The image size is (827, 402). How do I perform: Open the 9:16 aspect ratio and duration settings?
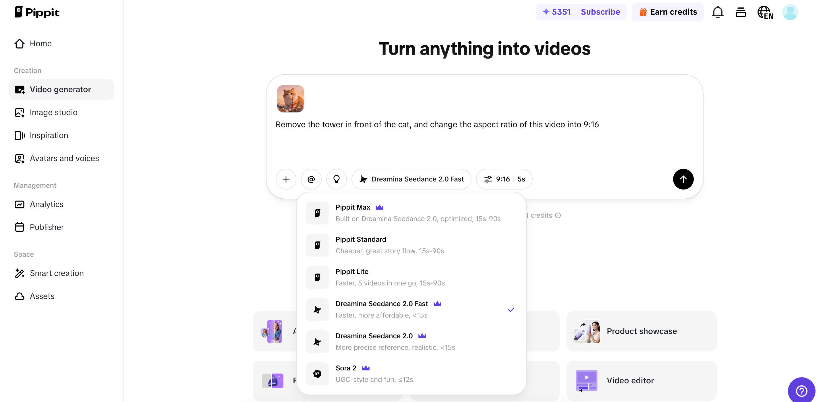click(503, 179)
